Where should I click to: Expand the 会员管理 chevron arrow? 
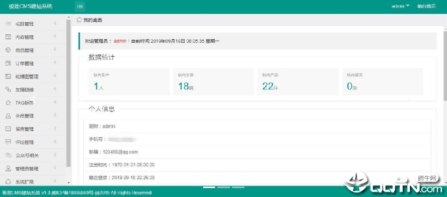[x=55, y=115]
